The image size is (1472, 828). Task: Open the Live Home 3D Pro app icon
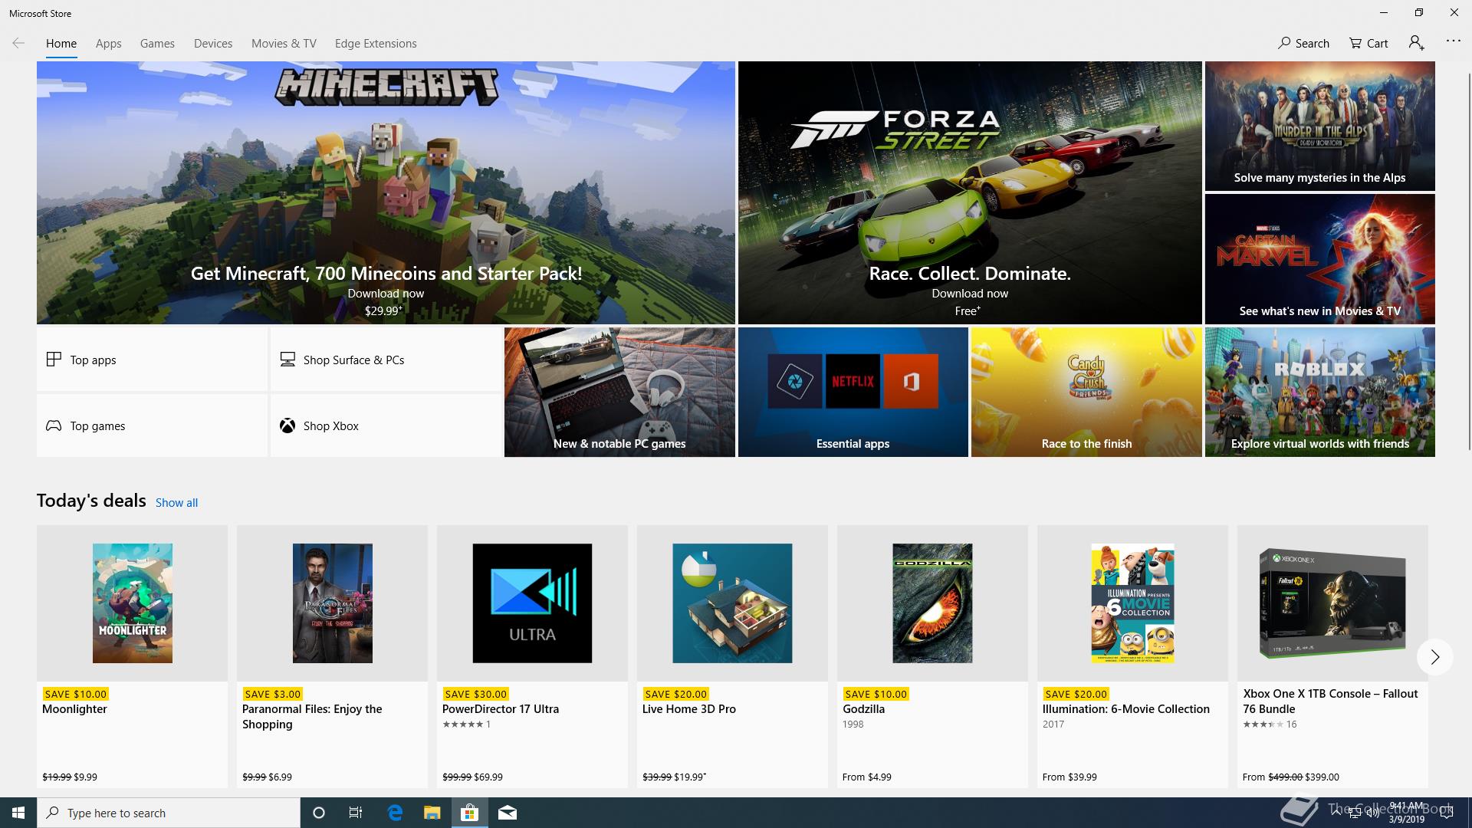click(732, 603)
